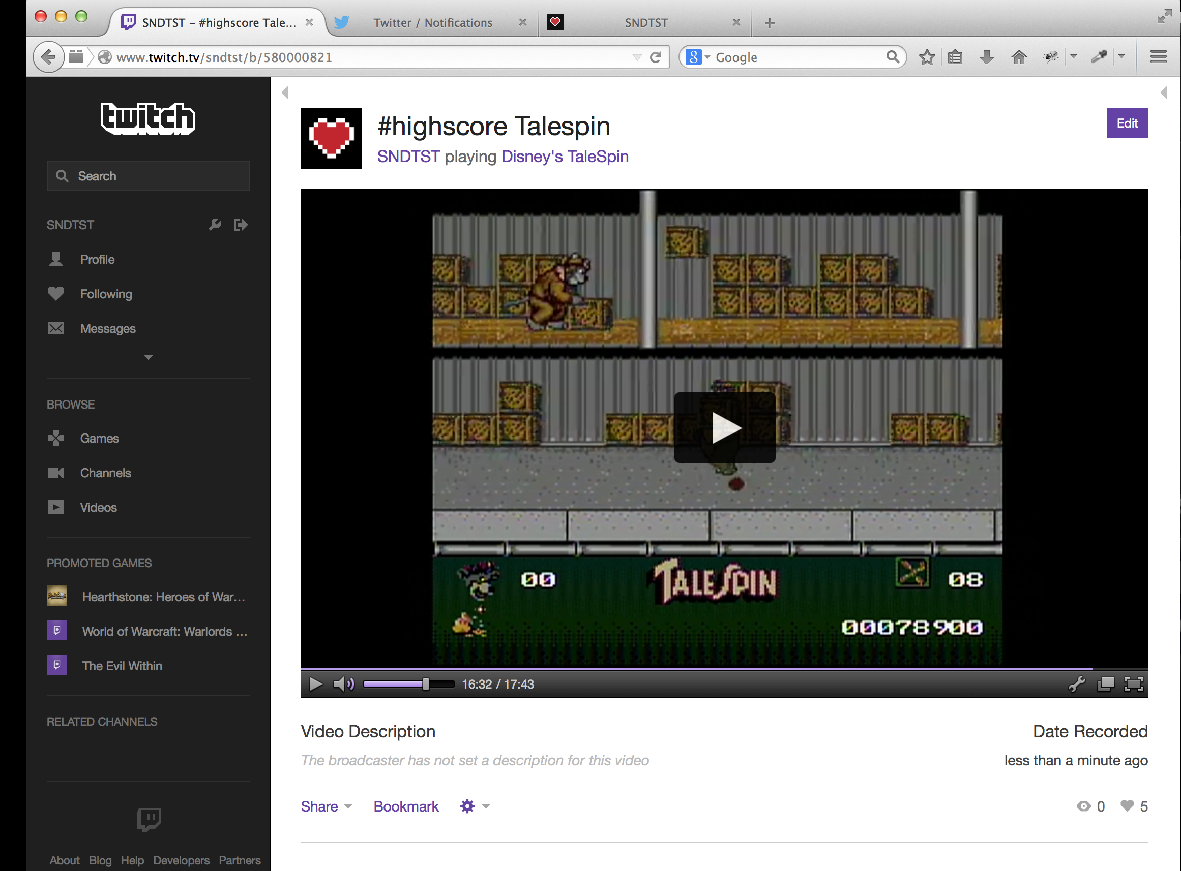Enter fullscreen video mode
1181x871 pixels.
[x=1134, y=684]
